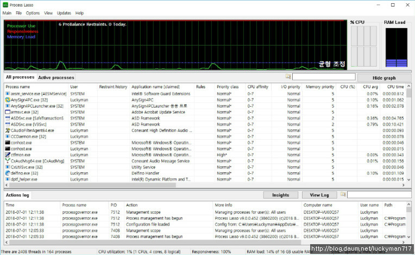Click the CxAudMsg64.exe process icon

coord(8,161)
